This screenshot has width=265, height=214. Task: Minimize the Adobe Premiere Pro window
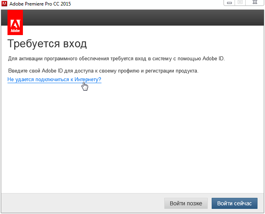pyautogui.click(x=229, y=2)
